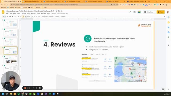Select the slide thumbnail with building photos
The width and height of the screenshot is (171, 96).
tap(11, 60)
